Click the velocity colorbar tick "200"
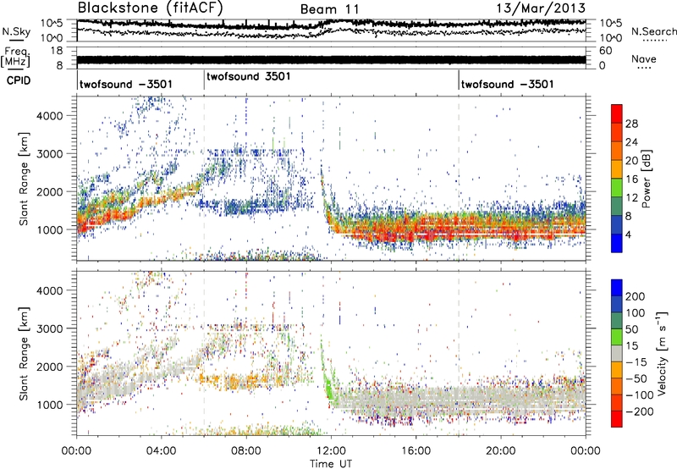Image resolution: width=677 pixels, height=469 pixels. tap(636, 296)
